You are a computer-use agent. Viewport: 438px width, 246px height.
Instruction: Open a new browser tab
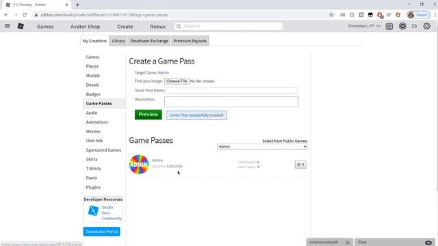pos(77,5)
